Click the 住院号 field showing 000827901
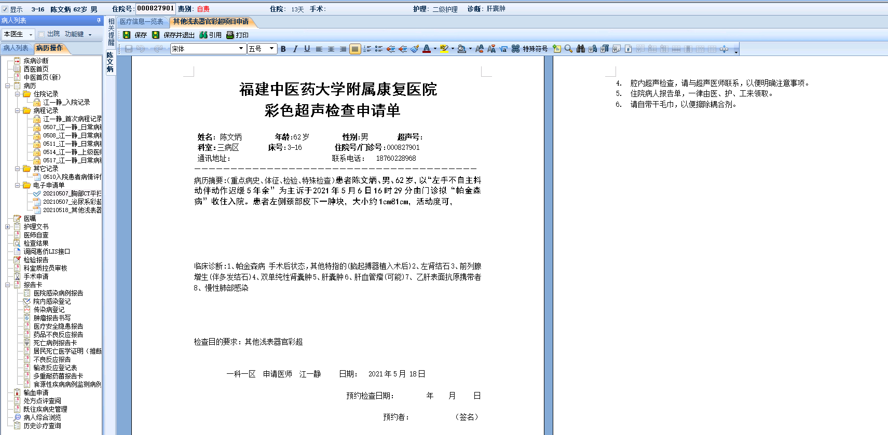The height and width of the screenshot is (435, 888). tap(156, 8)
